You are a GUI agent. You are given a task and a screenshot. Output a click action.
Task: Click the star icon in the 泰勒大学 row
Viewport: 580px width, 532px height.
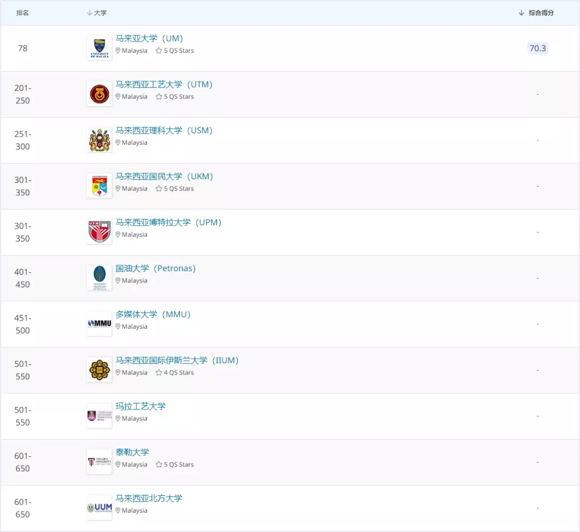click(158, 464)
